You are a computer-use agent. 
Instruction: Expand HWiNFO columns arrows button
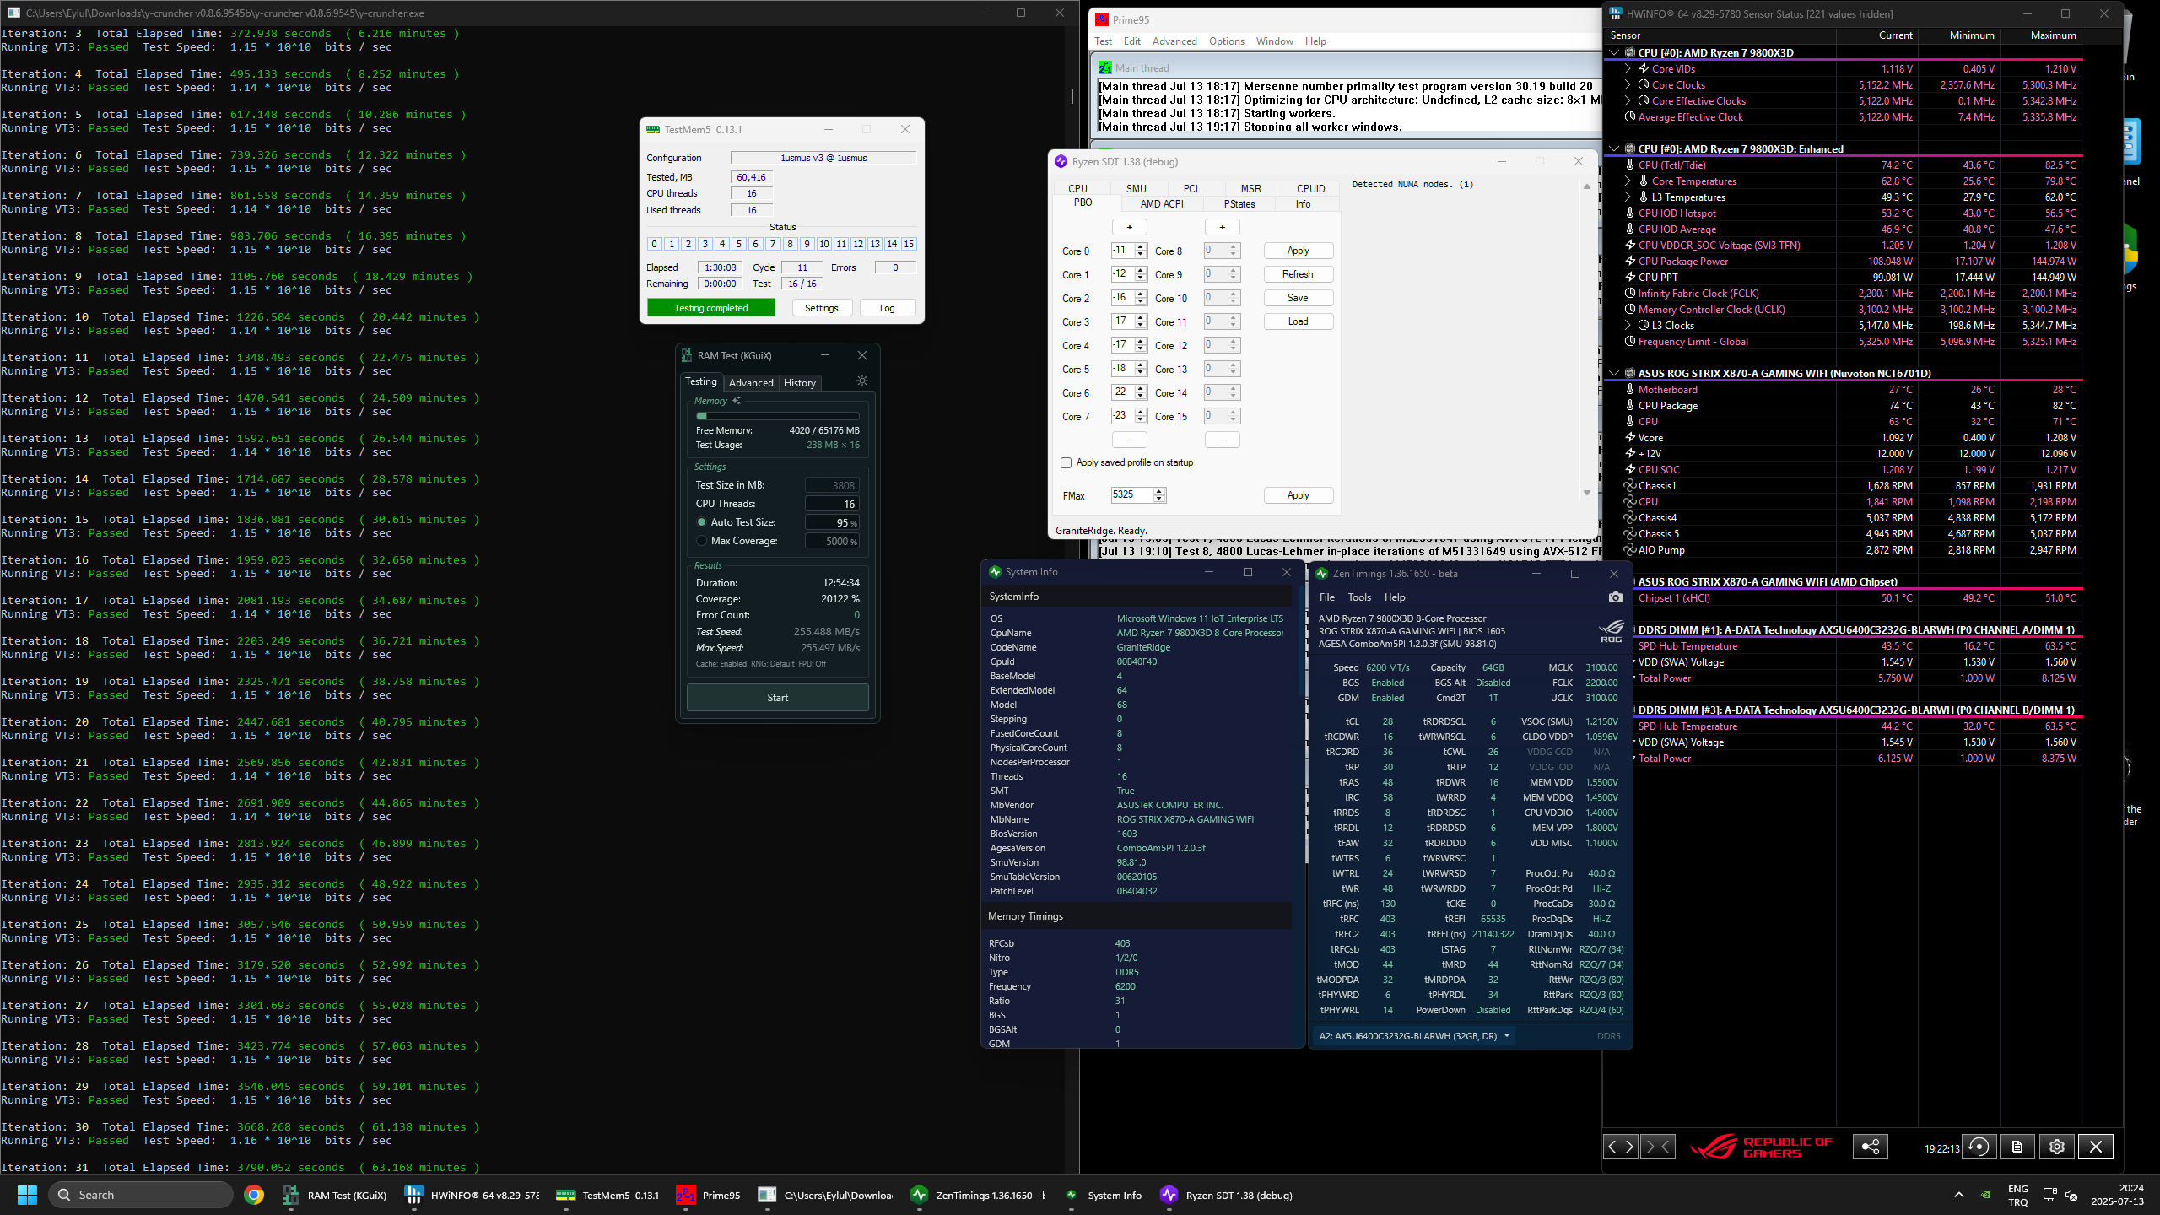(x=1621, y=1147)
